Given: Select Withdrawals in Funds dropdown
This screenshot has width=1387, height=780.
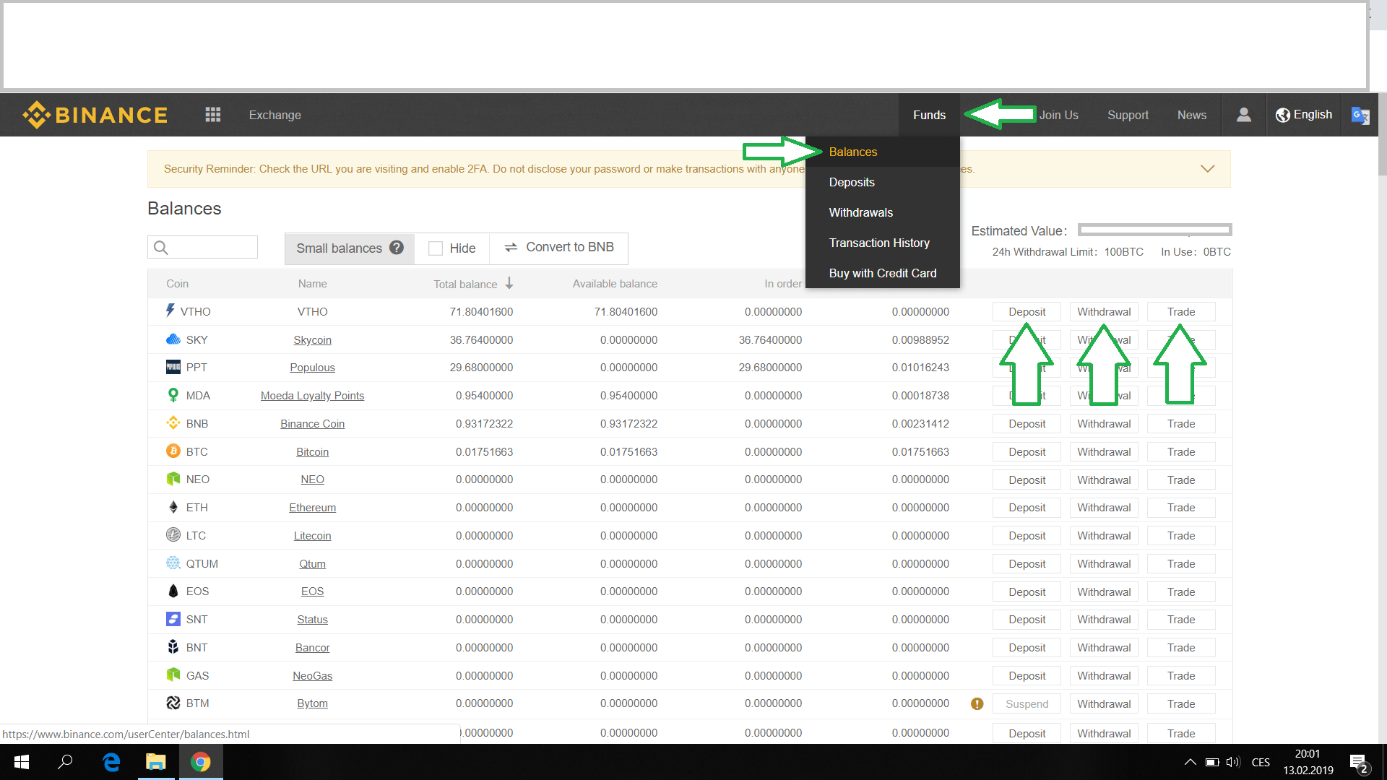Looking at the screenshot, I should point(883,212).
